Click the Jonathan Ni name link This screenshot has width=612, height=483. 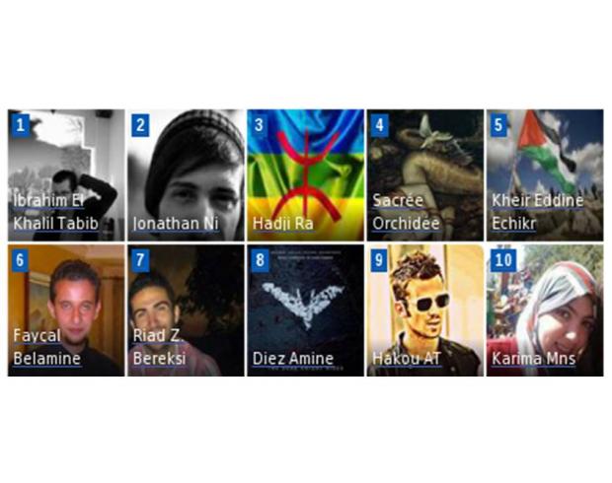pos(176,224)
